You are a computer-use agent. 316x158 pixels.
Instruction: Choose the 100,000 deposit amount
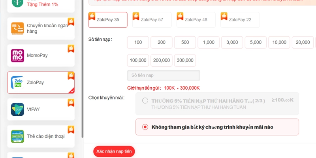click(x=138, y=60)
